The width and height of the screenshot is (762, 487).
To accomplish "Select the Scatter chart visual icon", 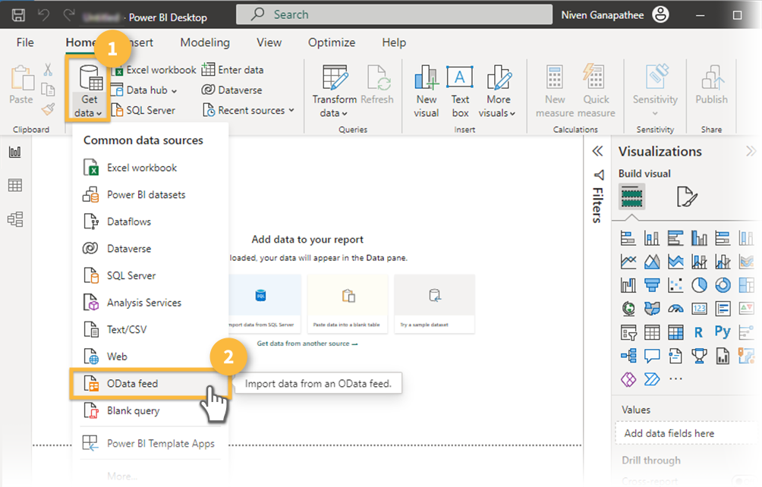I will point(675,285).
